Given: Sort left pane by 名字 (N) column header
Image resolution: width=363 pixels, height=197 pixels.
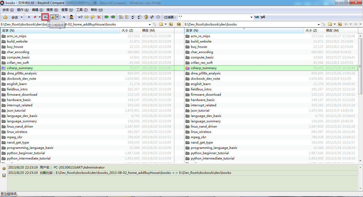Looking at the screenshot, I should (x=60, y=31).
